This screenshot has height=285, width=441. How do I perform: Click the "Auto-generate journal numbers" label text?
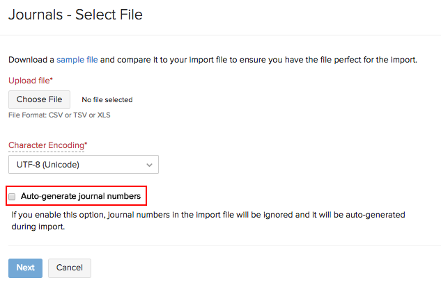pos(81,197)
